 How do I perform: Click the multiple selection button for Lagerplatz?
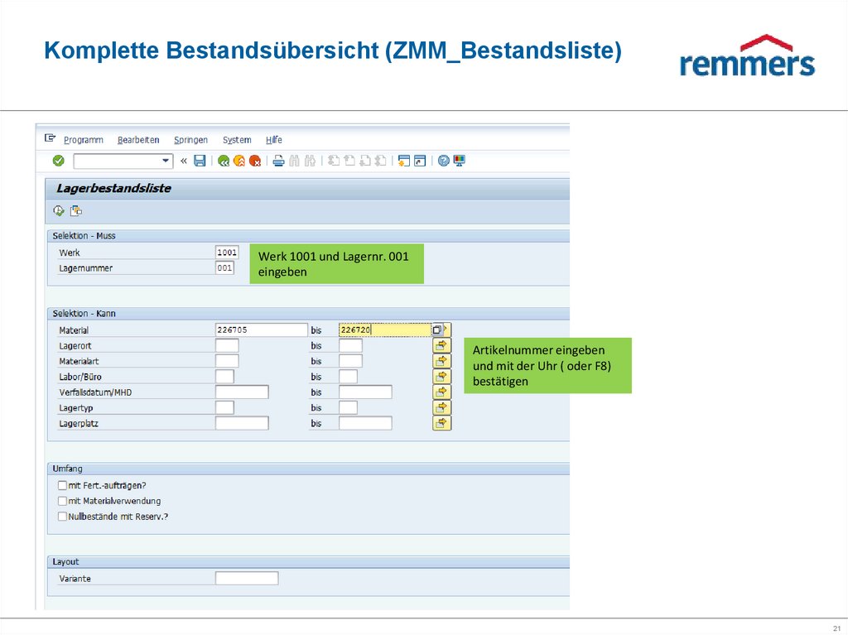[x=441, y=422]
